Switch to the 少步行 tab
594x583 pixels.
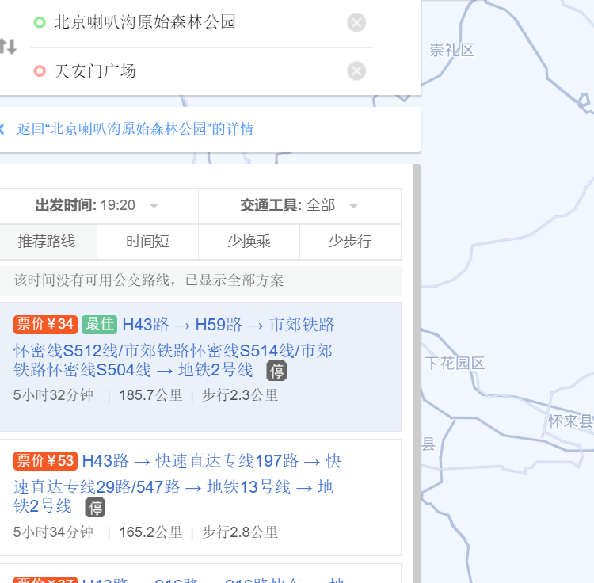coord(350,242)
